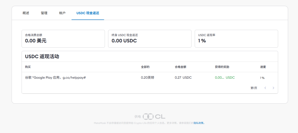Click the USDC 返现率 card
This screenshot has height=133, width=298.
[x=236, y=38]
